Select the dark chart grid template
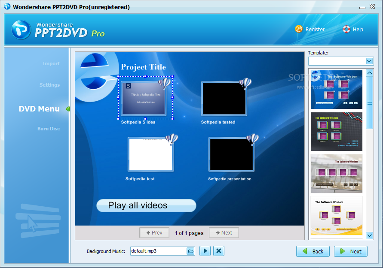The image size is (383, 268). 336,132
